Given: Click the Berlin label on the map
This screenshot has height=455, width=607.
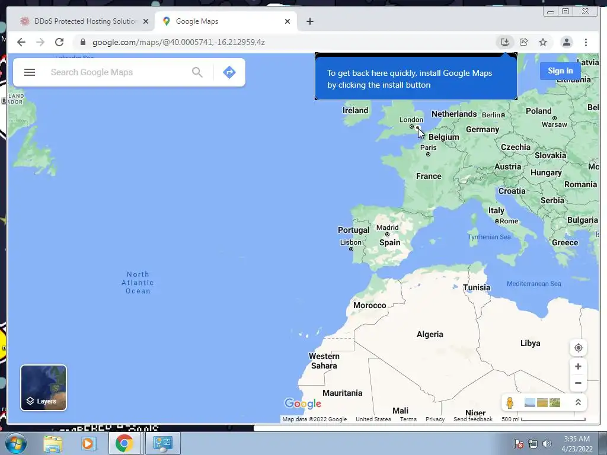Looking at the screenshot, I should click(x=490, y=115).
